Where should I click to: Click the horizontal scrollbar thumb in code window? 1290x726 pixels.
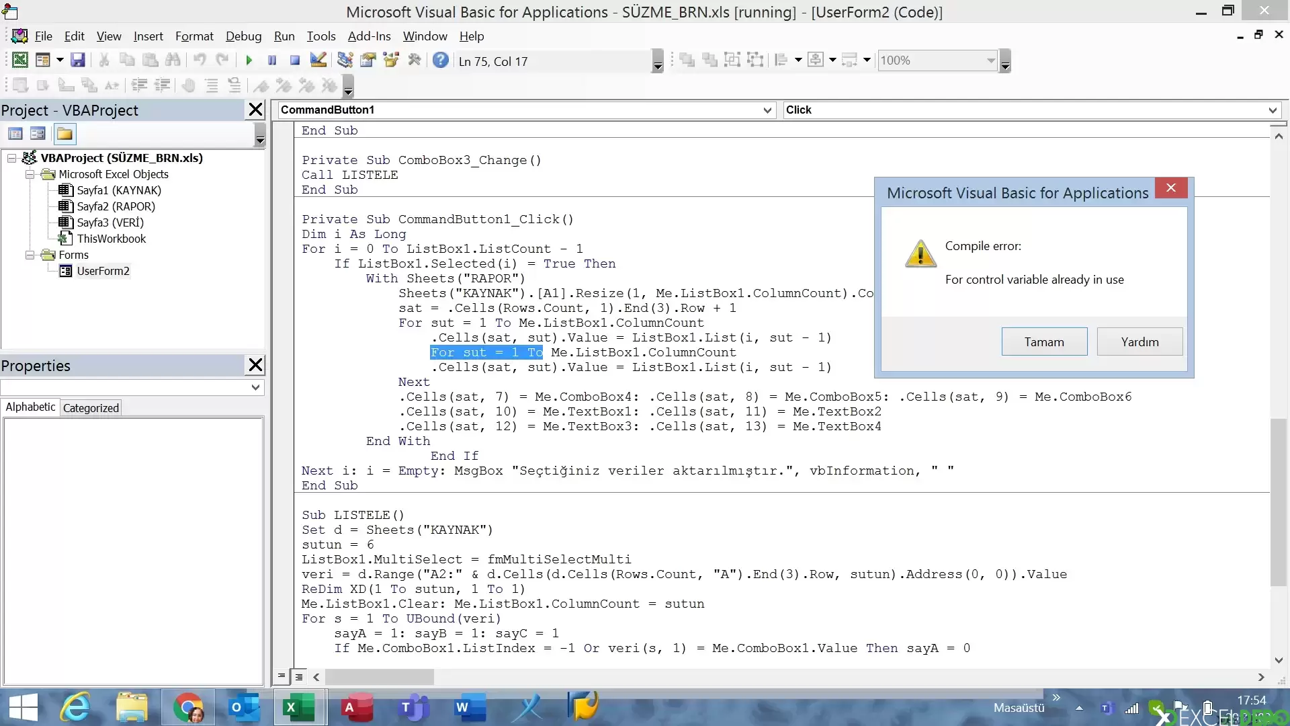380,677
